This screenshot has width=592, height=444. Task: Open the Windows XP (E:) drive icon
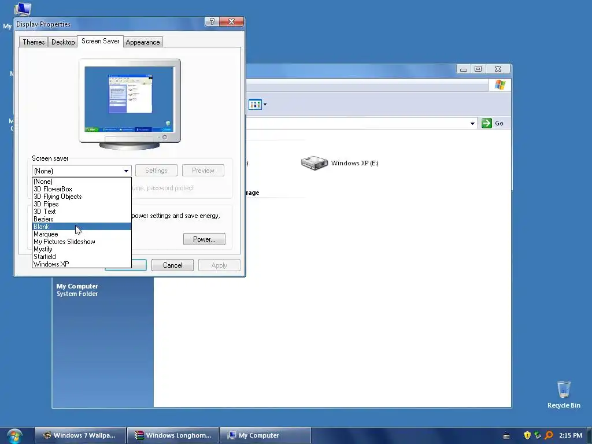314,163
